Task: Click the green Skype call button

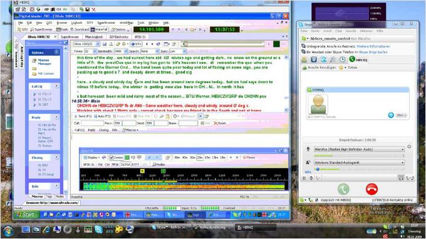Action: click(x=343, y=189)
